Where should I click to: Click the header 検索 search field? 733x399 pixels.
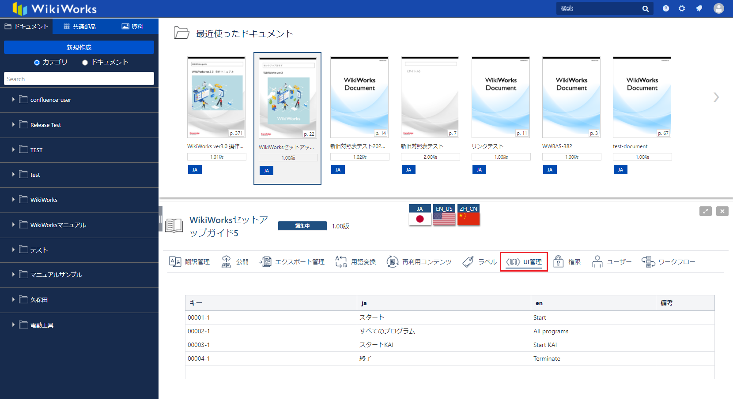[x=599, y=8]
